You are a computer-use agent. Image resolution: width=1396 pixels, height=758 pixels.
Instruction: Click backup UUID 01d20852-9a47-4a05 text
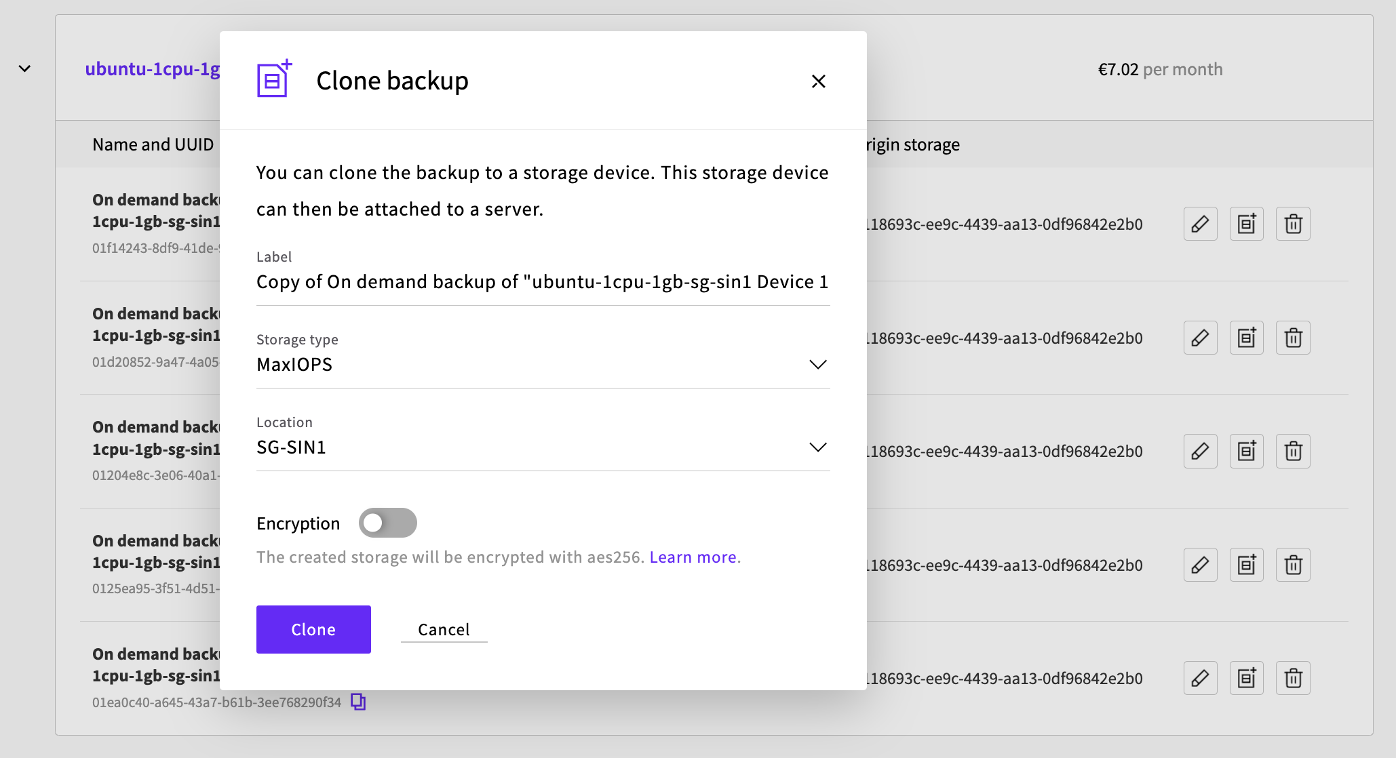tap(156, 362)
